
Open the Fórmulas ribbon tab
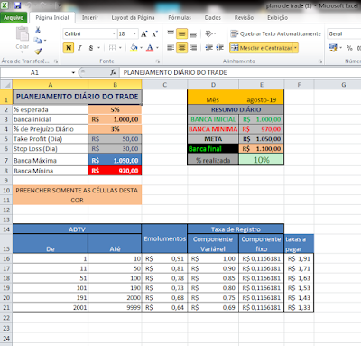180,18
